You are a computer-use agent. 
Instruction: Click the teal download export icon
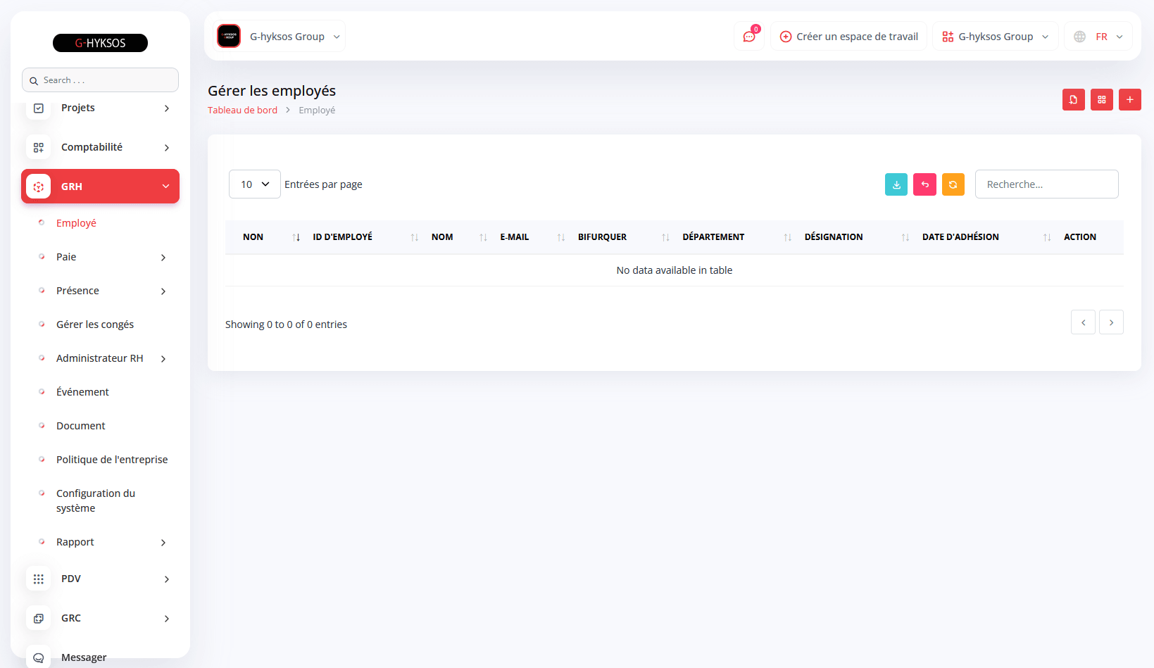[896, 184]
